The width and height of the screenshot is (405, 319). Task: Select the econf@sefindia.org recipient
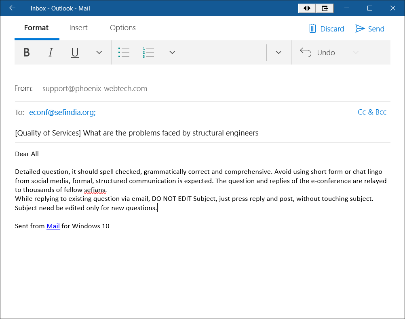pyautogui.click(x=62, y=113)
